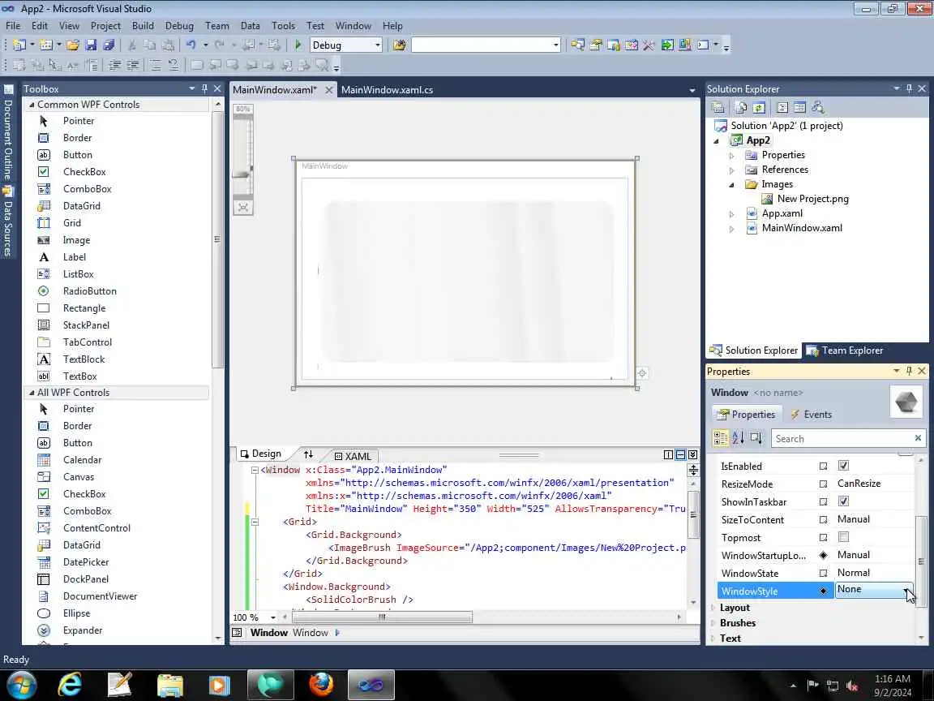Expand the Properties node in Solution Explorer

(x=731, y=155)
